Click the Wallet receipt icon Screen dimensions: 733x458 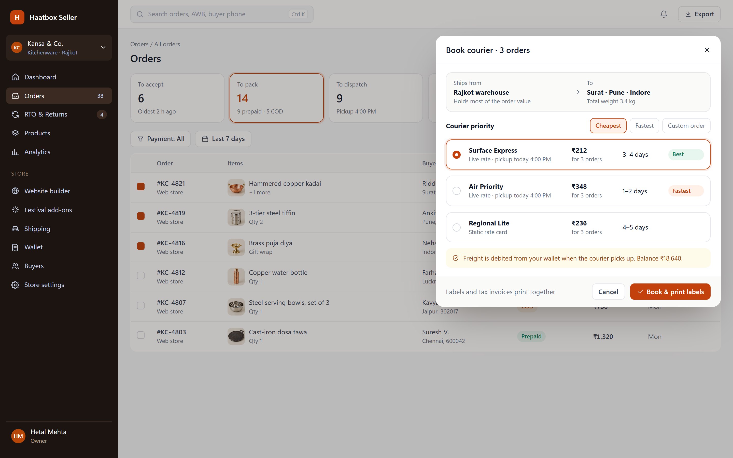pos(15,247)
